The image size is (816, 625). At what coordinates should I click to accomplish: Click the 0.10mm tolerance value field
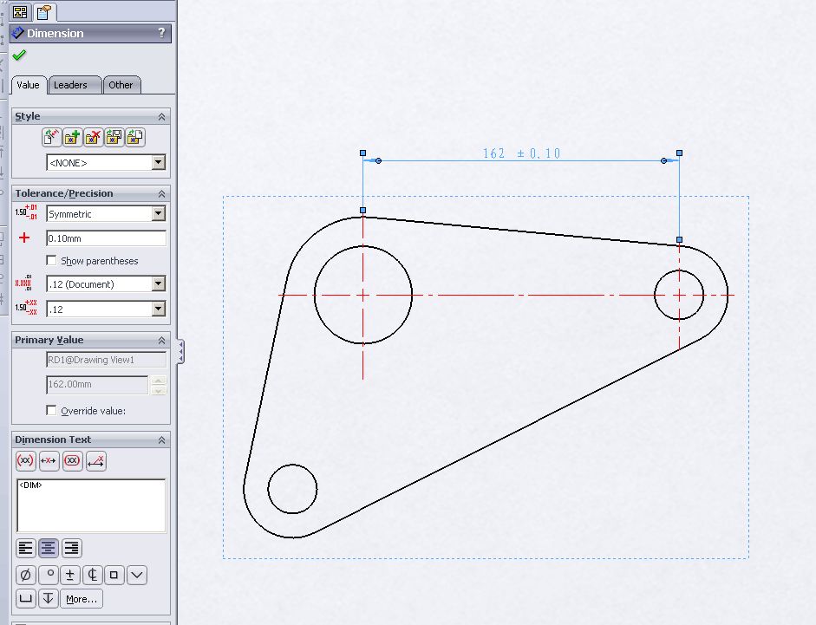click(106, 238)
